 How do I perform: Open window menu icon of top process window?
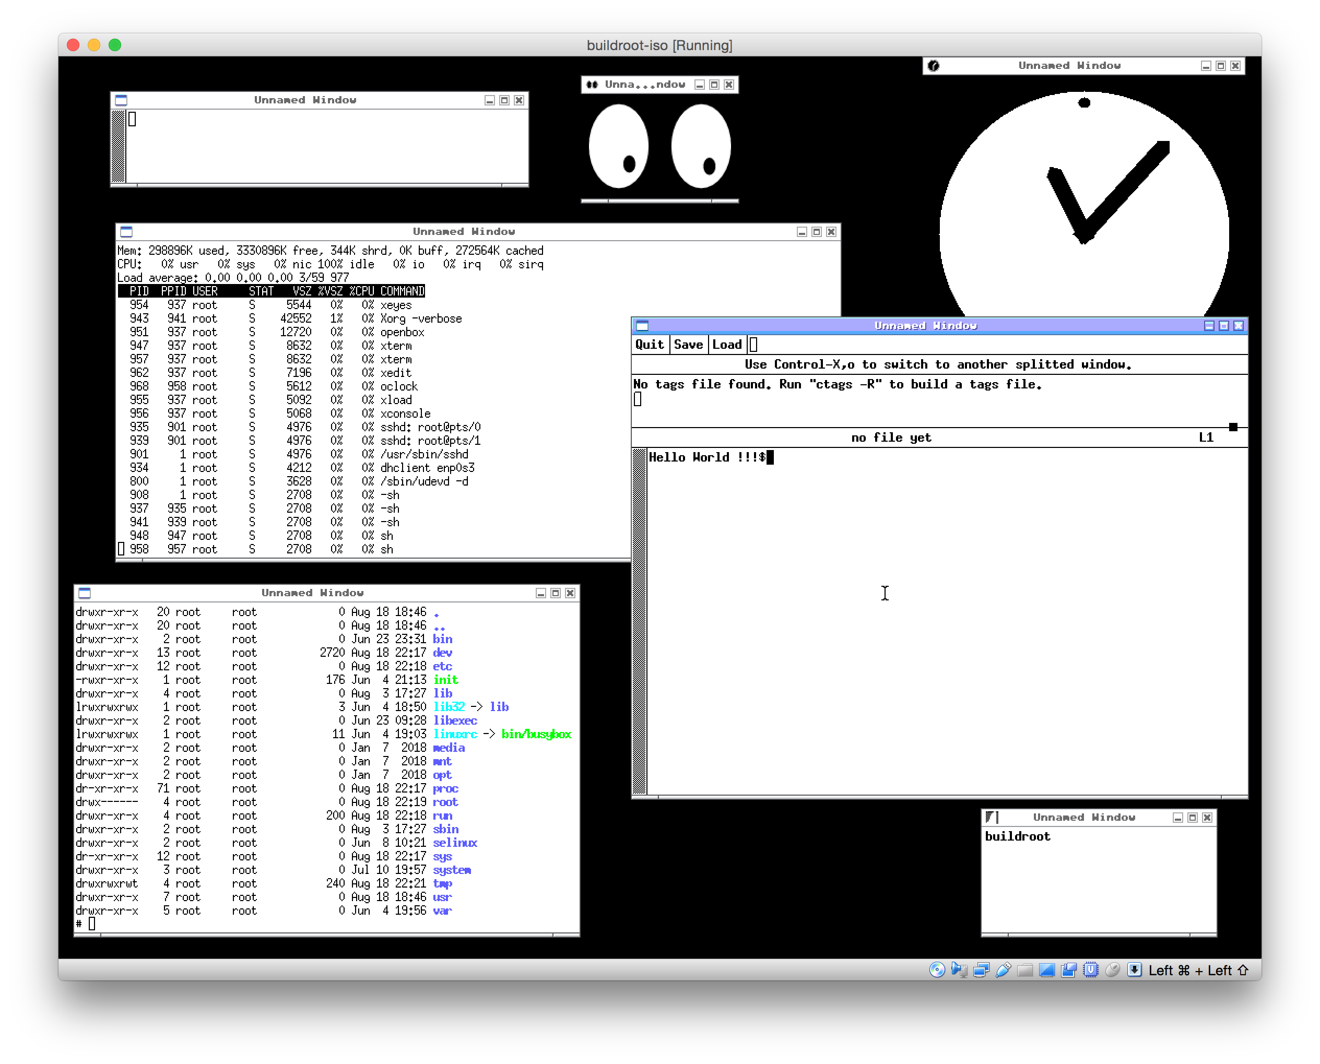(x=126, y=232)
